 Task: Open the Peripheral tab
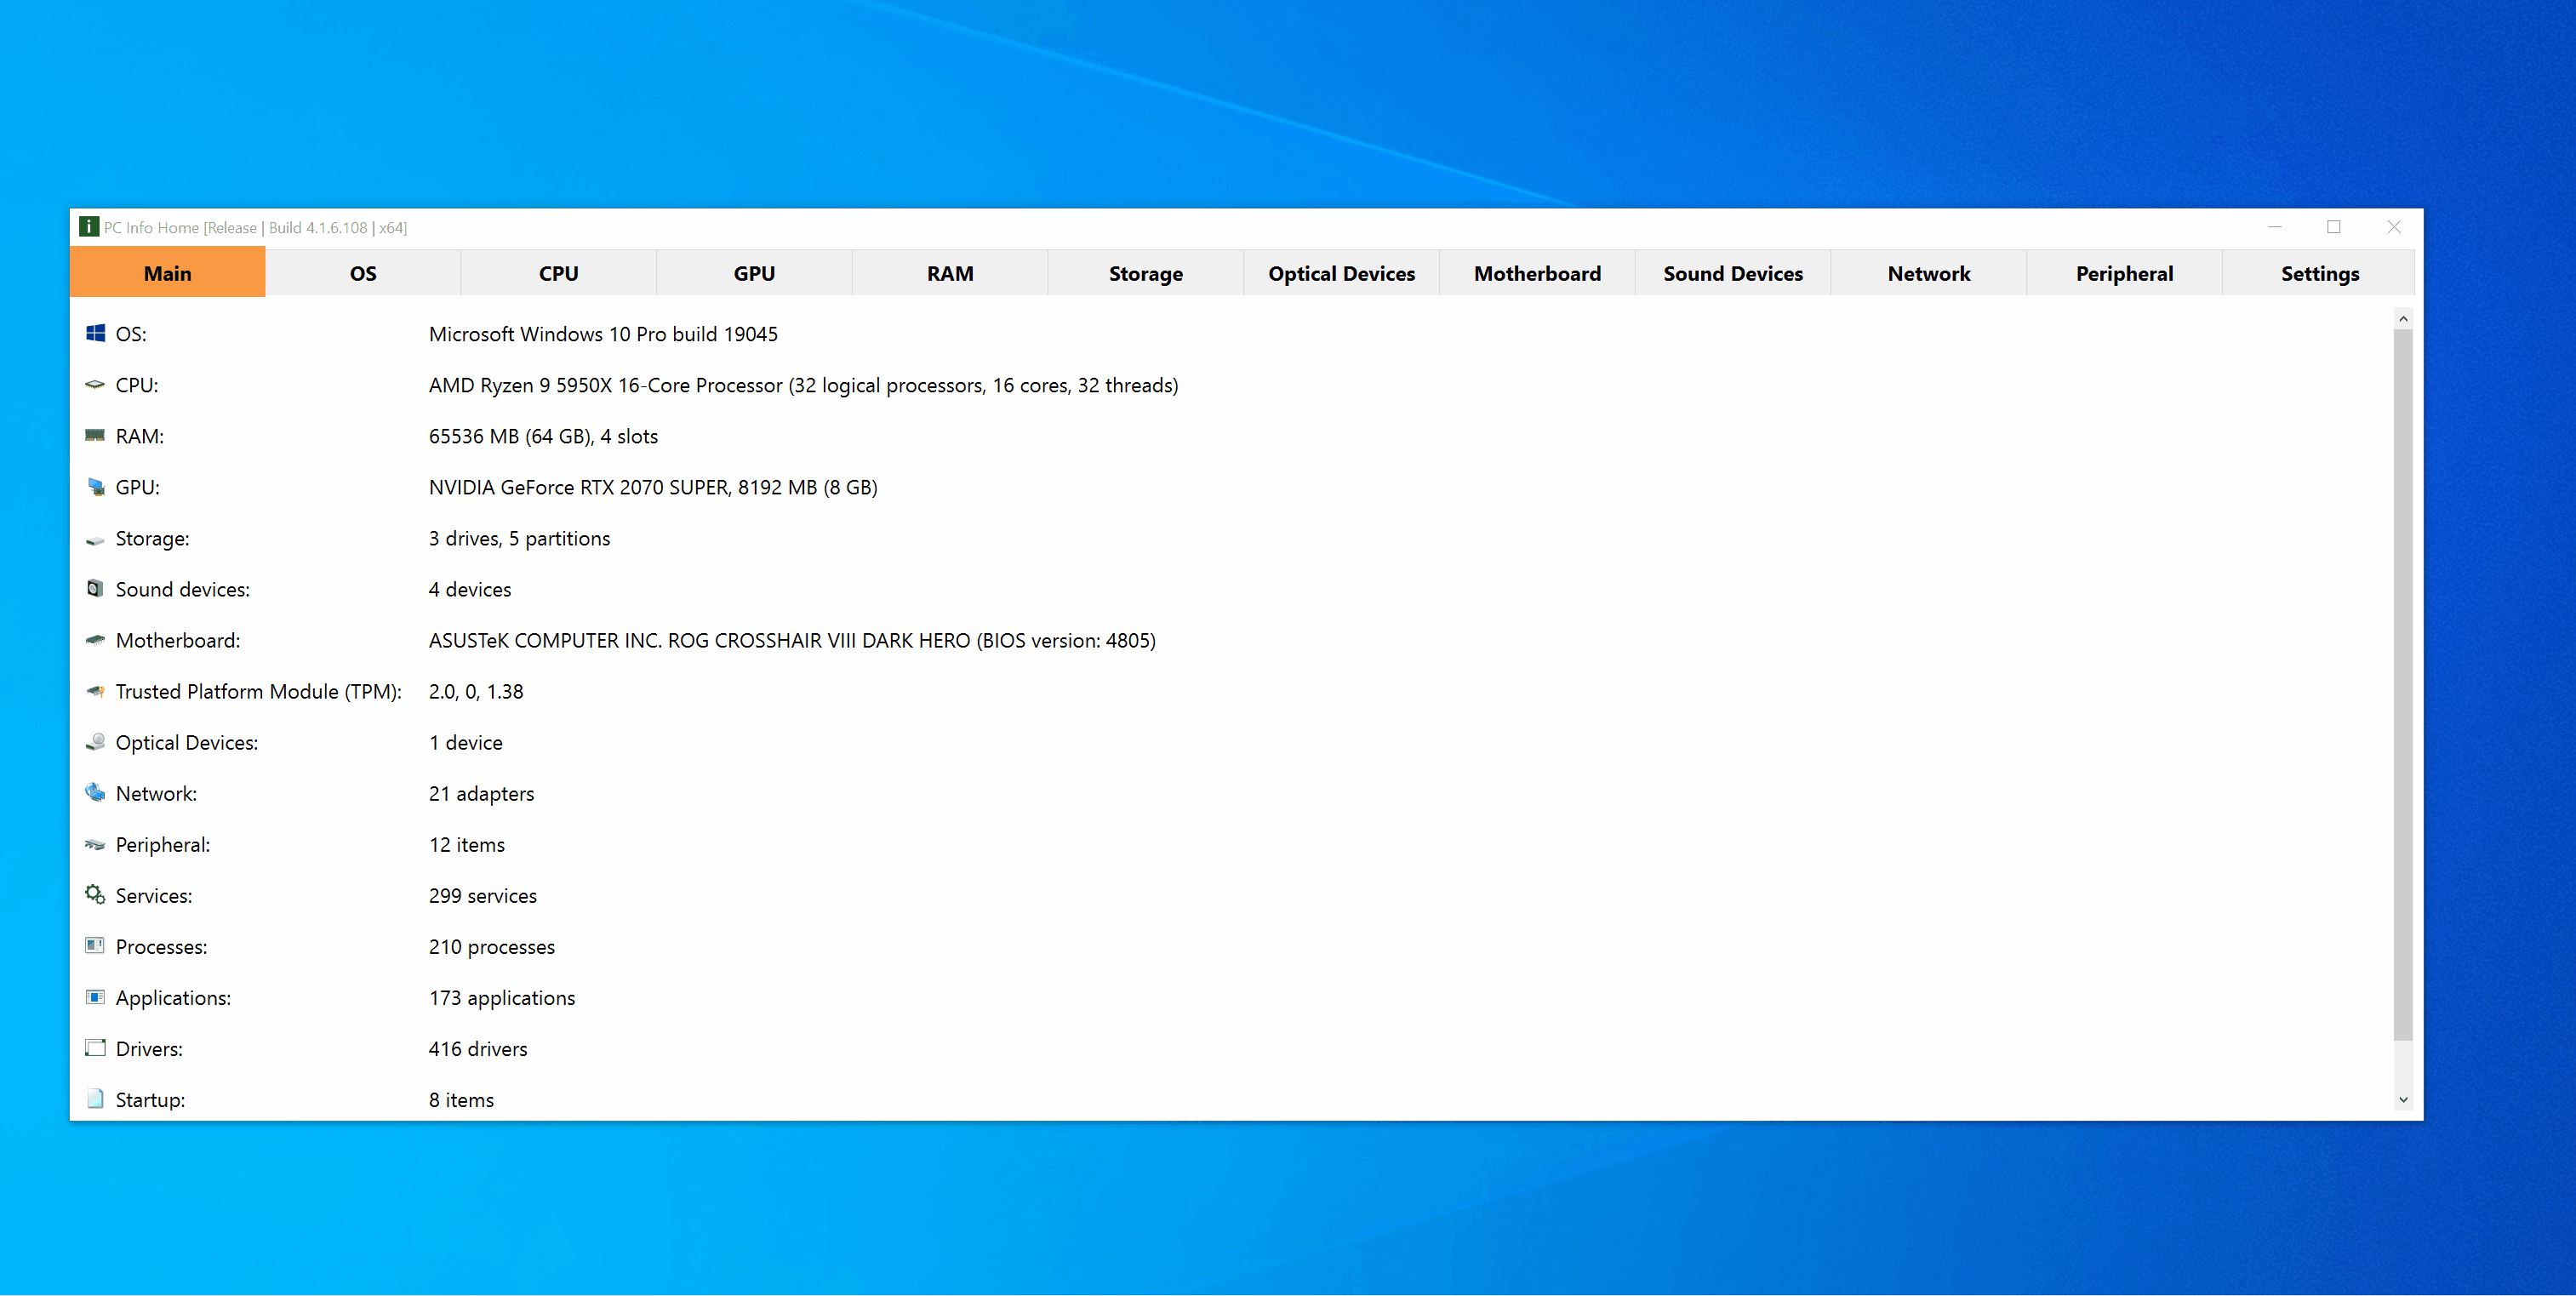[2124, 273]
